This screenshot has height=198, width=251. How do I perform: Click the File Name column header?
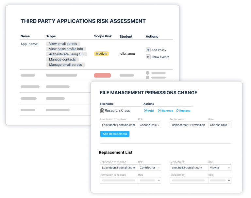click(x=107, y=104)
